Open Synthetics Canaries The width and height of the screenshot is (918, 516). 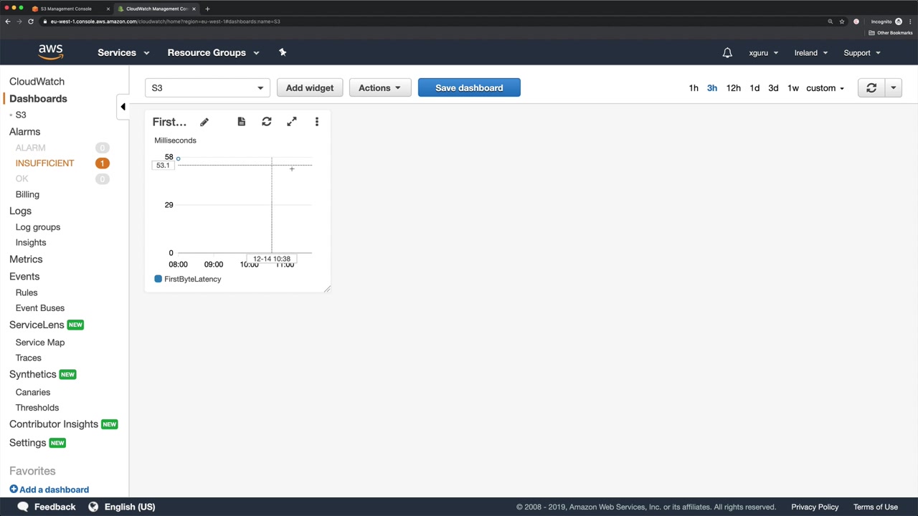pos(33,392)
